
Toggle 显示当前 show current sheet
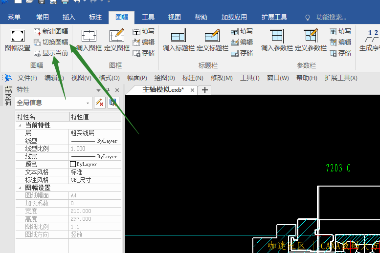(51, 53)
